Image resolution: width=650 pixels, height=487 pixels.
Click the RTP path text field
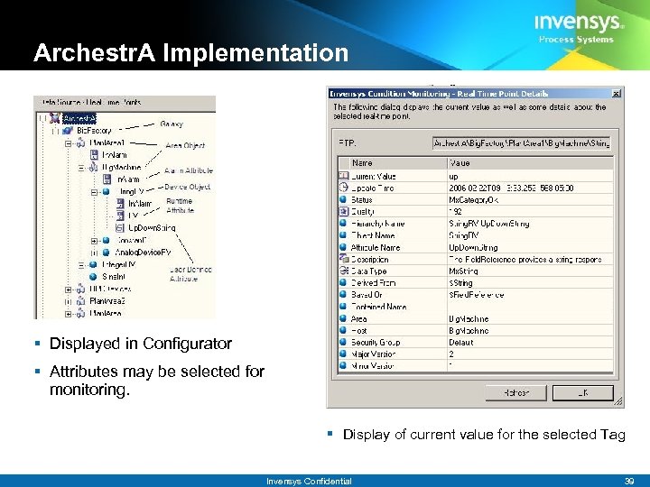pos(521,143)
